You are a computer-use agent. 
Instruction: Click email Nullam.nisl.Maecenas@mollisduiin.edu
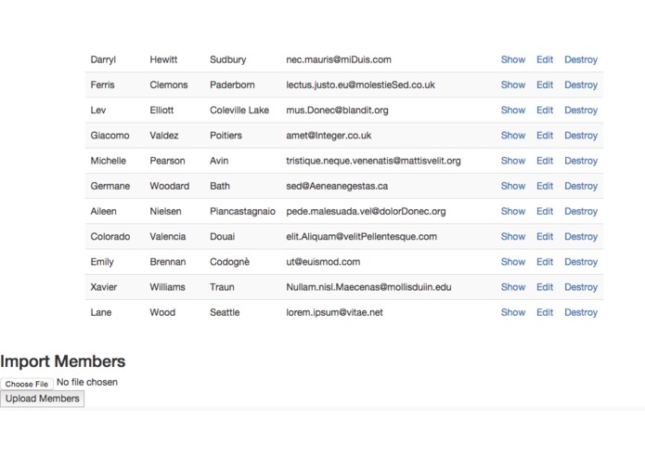pyautogui.click(x=368, y=287)
